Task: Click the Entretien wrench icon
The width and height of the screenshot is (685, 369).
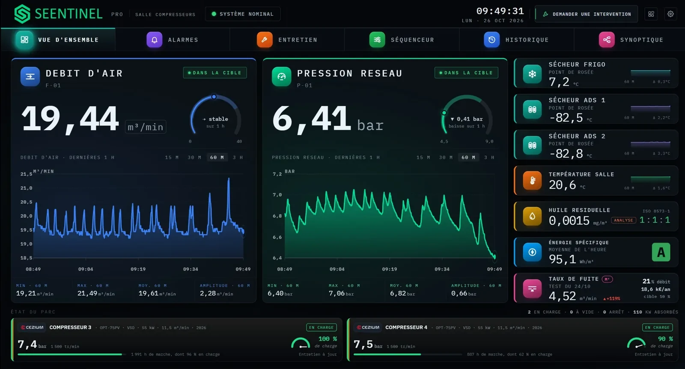Action: click(265, 40)
